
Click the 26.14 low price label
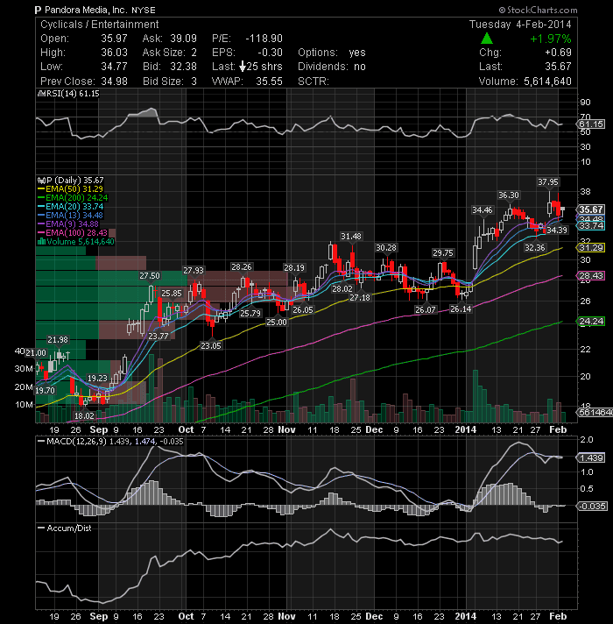tap(461, 308)
